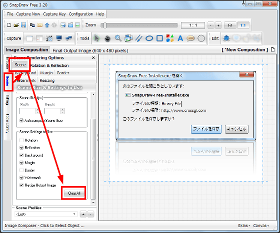Capture a full window using the first Capture icon
The height and width of the screenshot is (233, 280).
pyautogui.click(x=29, y=38)
